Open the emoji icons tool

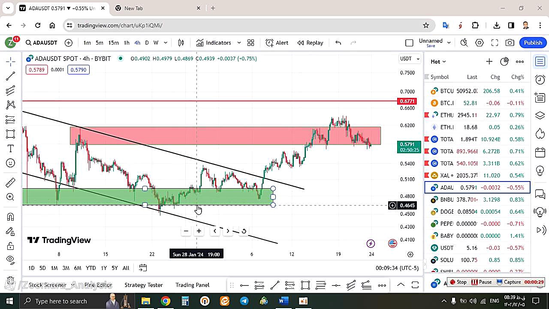point(11,163)
